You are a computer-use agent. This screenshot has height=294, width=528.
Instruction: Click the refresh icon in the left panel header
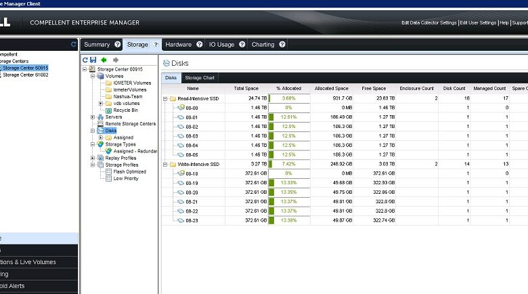pos(73,44)
